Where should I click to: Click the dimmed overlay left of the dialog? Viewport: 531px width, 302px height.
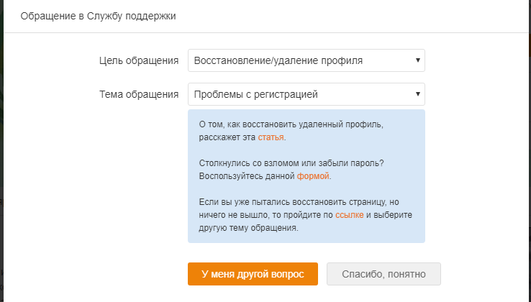(x=1, y=151)
